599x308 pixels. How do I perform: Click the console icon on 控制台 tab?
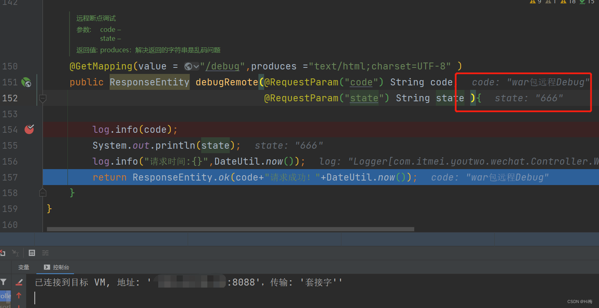[x=47, y=267]
